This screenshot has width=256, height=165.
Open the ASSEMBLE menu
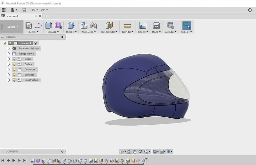pos(89,32)
